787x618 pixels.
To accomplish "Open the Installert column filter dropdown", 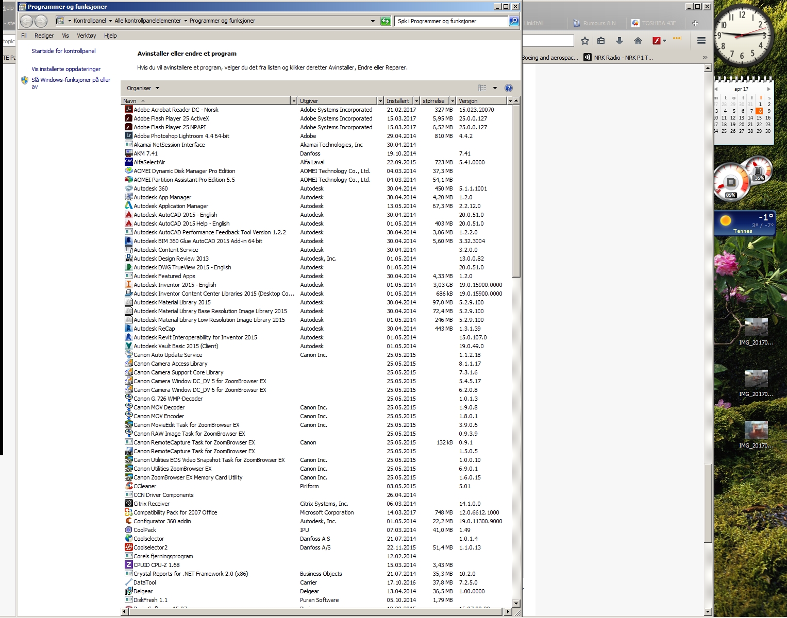I will click(x=417, y=101).
